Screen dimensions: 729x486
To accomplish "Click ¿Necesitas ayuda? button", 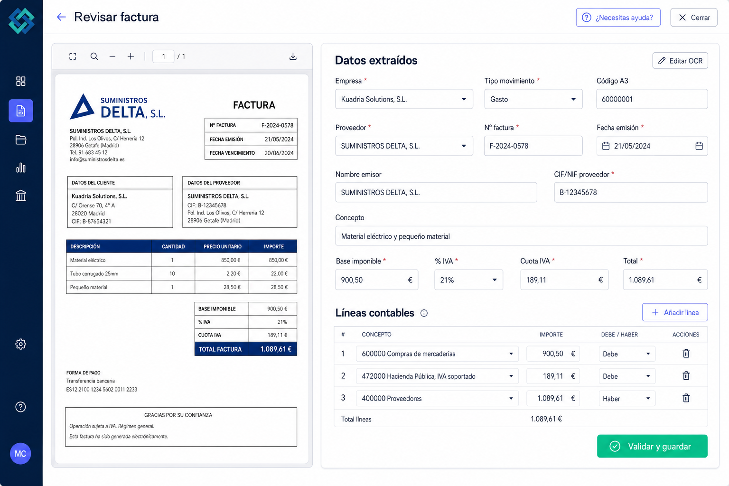I will pos(618,18).
